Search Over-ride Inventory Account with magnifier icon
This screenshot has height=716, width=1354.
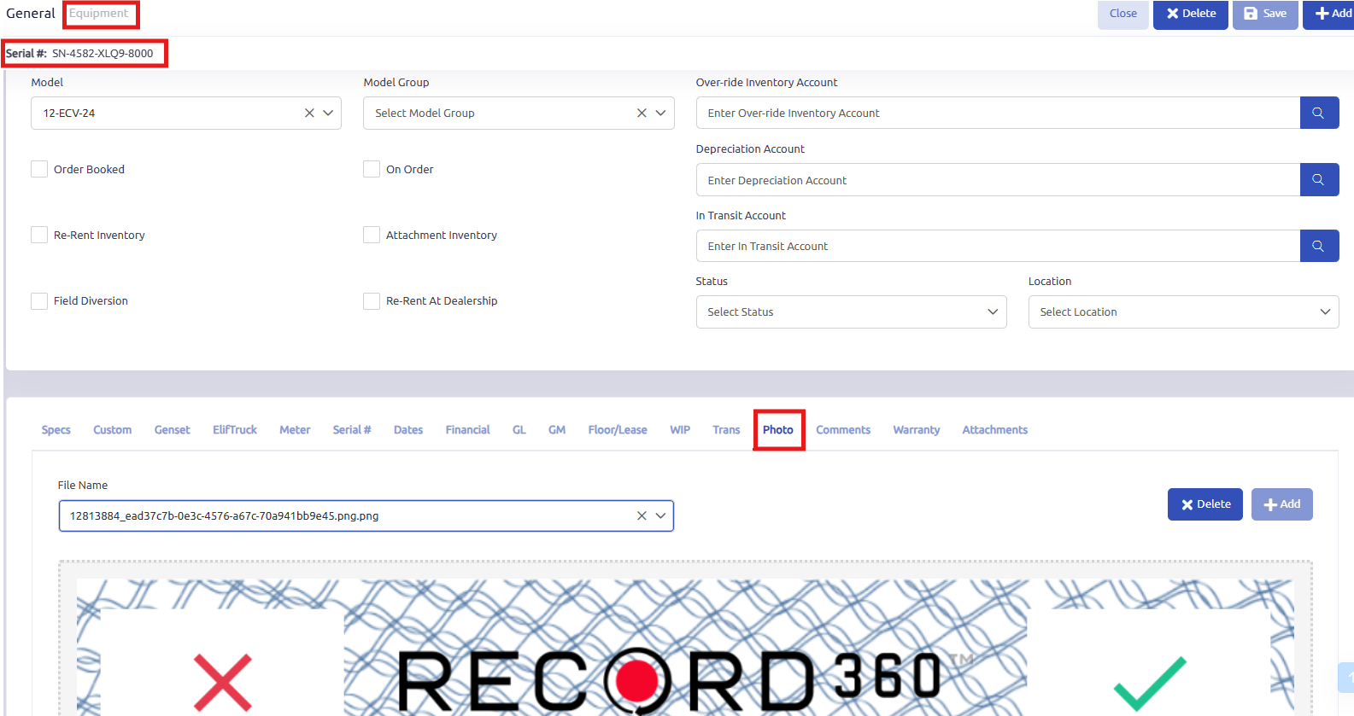click(1319, 113)
